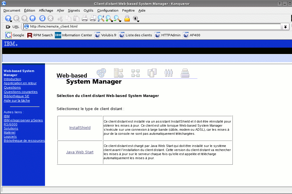Open the Information Center bookmark
This screenshot has width=292, height=194.
pyautogui.click(x=73, y=35)
